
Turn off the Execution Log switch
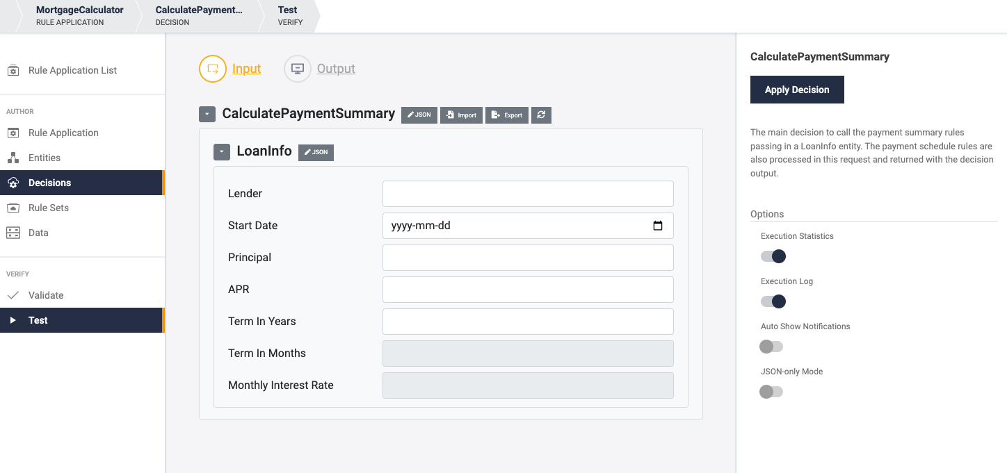click(x=773, y=301)
